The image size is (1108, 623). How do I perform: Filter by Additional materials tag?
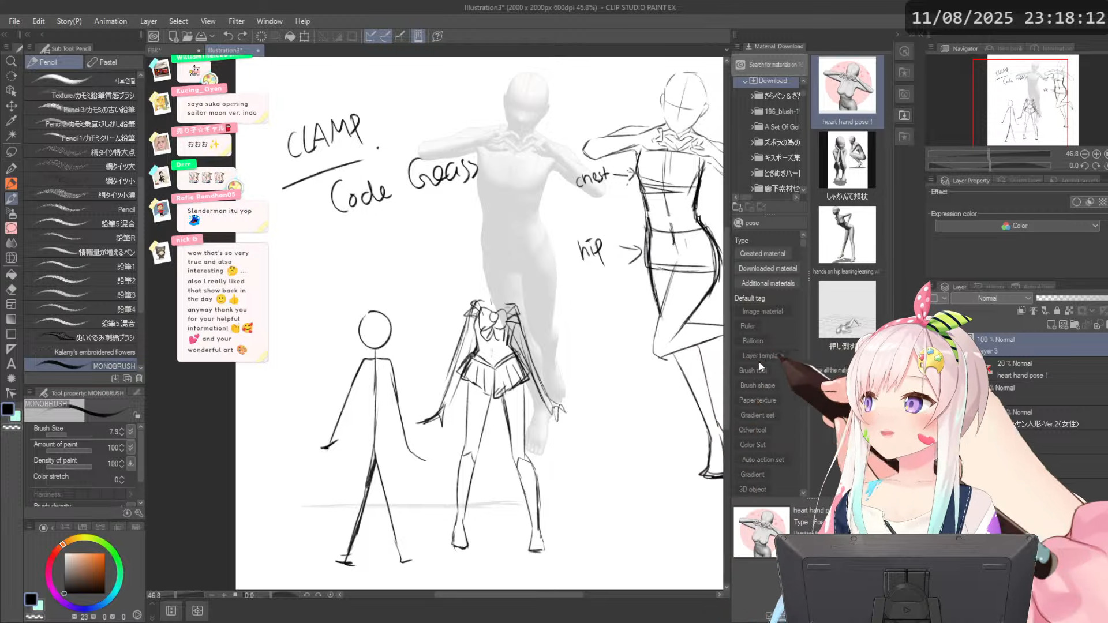click(x=768, y=284)
